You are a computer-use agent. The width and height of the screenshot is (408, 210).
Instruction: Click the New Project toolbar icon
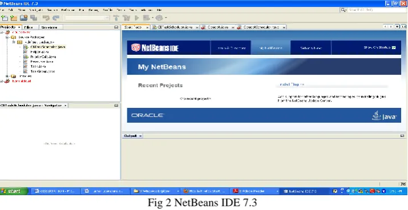(14, 18)
